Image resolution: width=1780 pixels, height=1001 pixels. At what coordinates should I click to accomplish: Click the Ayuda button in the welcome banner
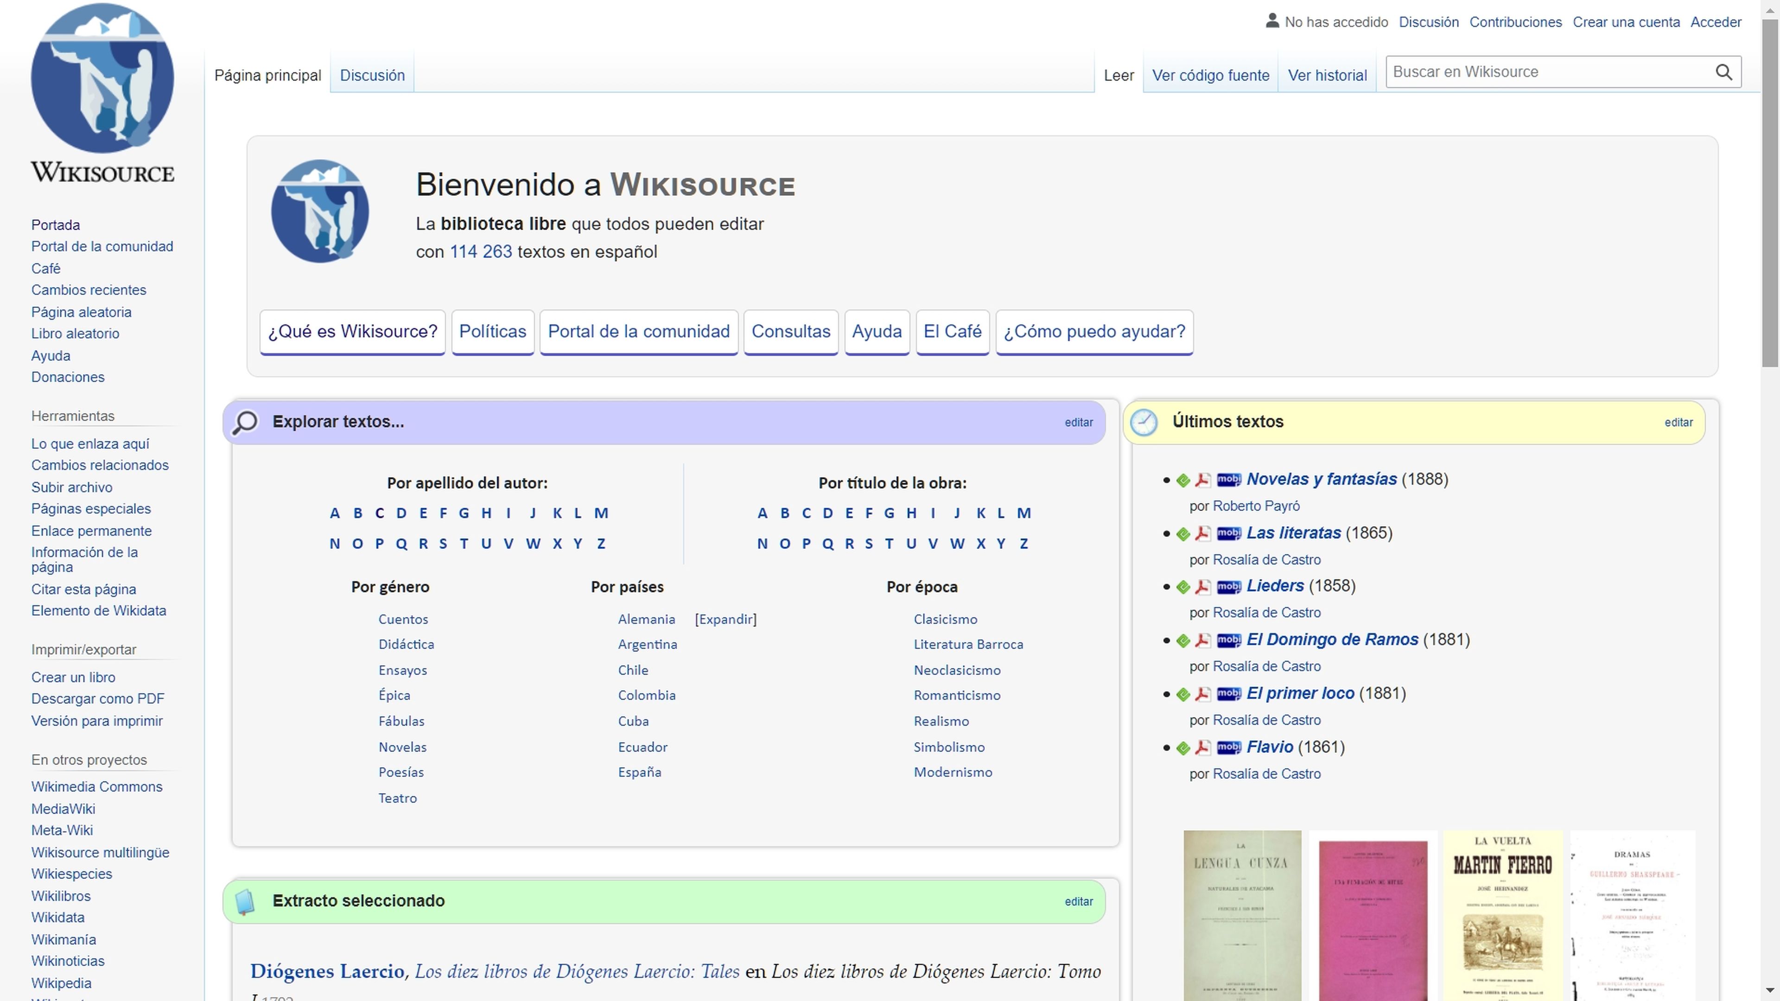coord(876,332)
